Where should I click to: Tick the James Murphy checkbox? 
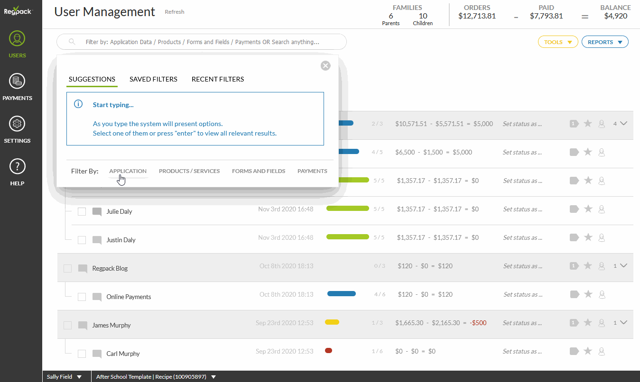[67, 326]
